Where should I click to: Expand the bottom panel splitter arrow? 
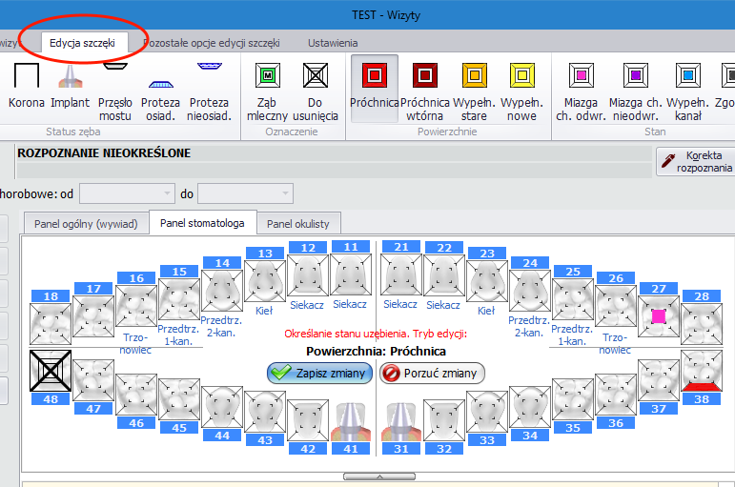[x=378, y=476]
